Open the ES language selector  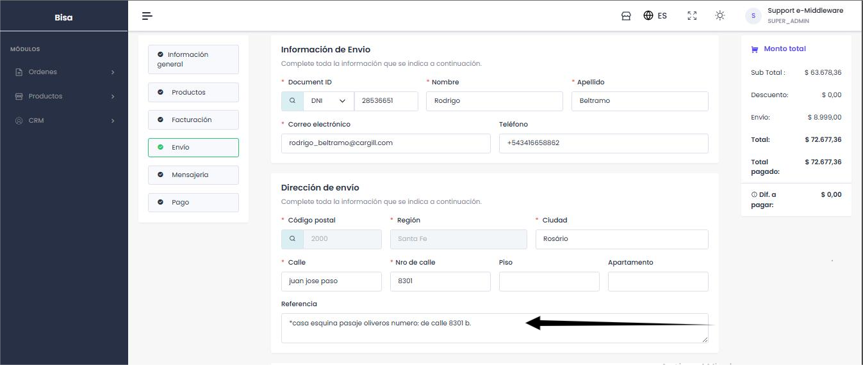click(x=655, y=16)
